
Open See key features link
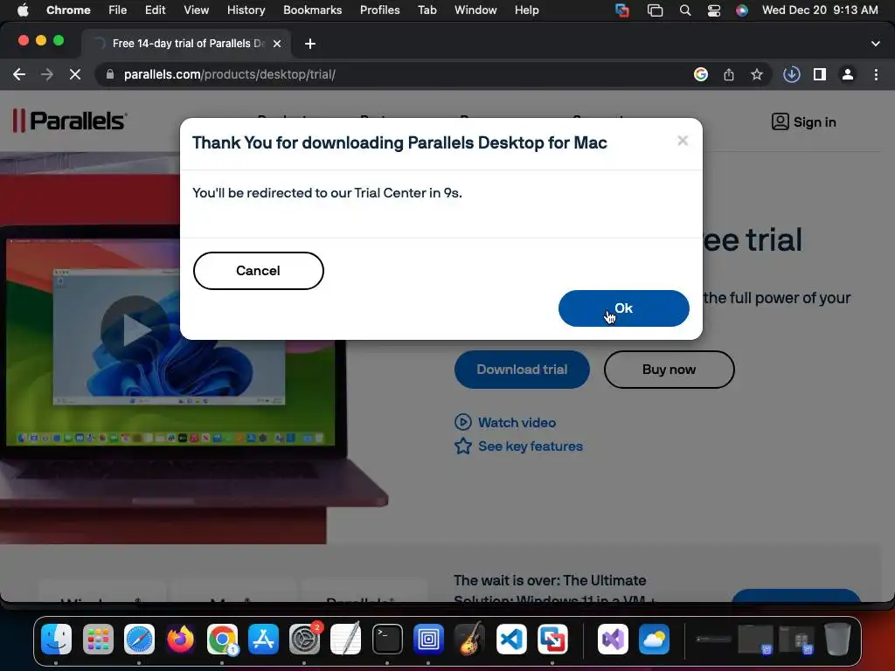[518, 446]
